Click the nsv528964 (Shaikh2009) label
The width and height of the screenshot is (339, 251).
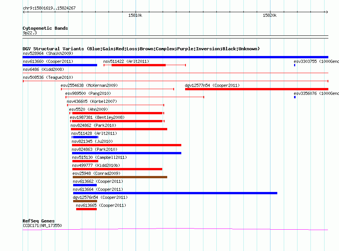tap(48, 53)
